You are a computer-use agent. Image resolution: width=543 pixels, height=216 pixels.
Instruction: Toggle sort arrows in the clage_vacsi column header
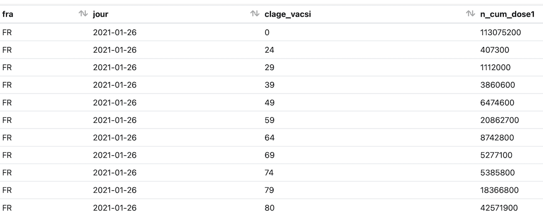pyautogui.click(x=471, y=14)
